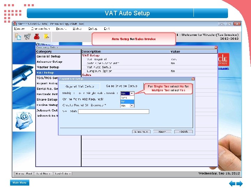
Task: Open the Master menu
Action: [20, 29]
